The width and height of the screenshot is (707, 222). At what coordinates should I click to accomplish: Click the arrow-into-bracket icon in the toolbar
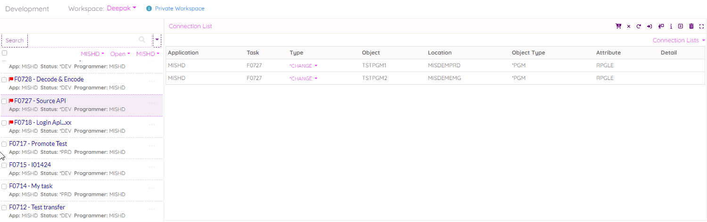(x=649, y=26)
